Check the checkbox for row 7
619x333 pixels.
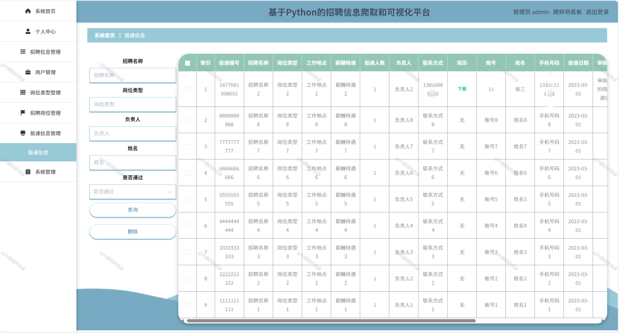[187, 253]
